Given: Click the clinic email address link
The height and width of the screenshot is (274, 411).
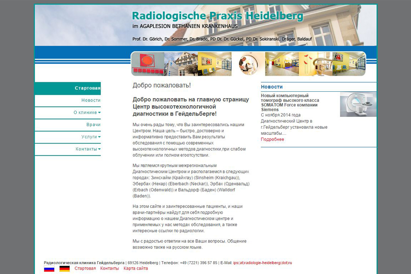Looking at the screenshot, I should pos(262,263).
